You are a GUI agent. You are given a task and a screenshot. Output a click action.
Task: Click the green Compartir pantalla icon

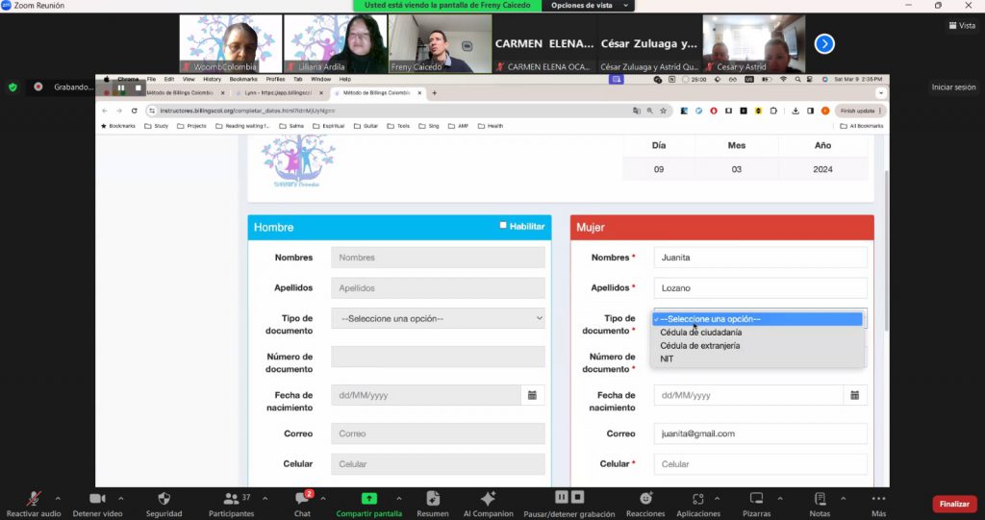pyautogui.click(x=369, y=499)
